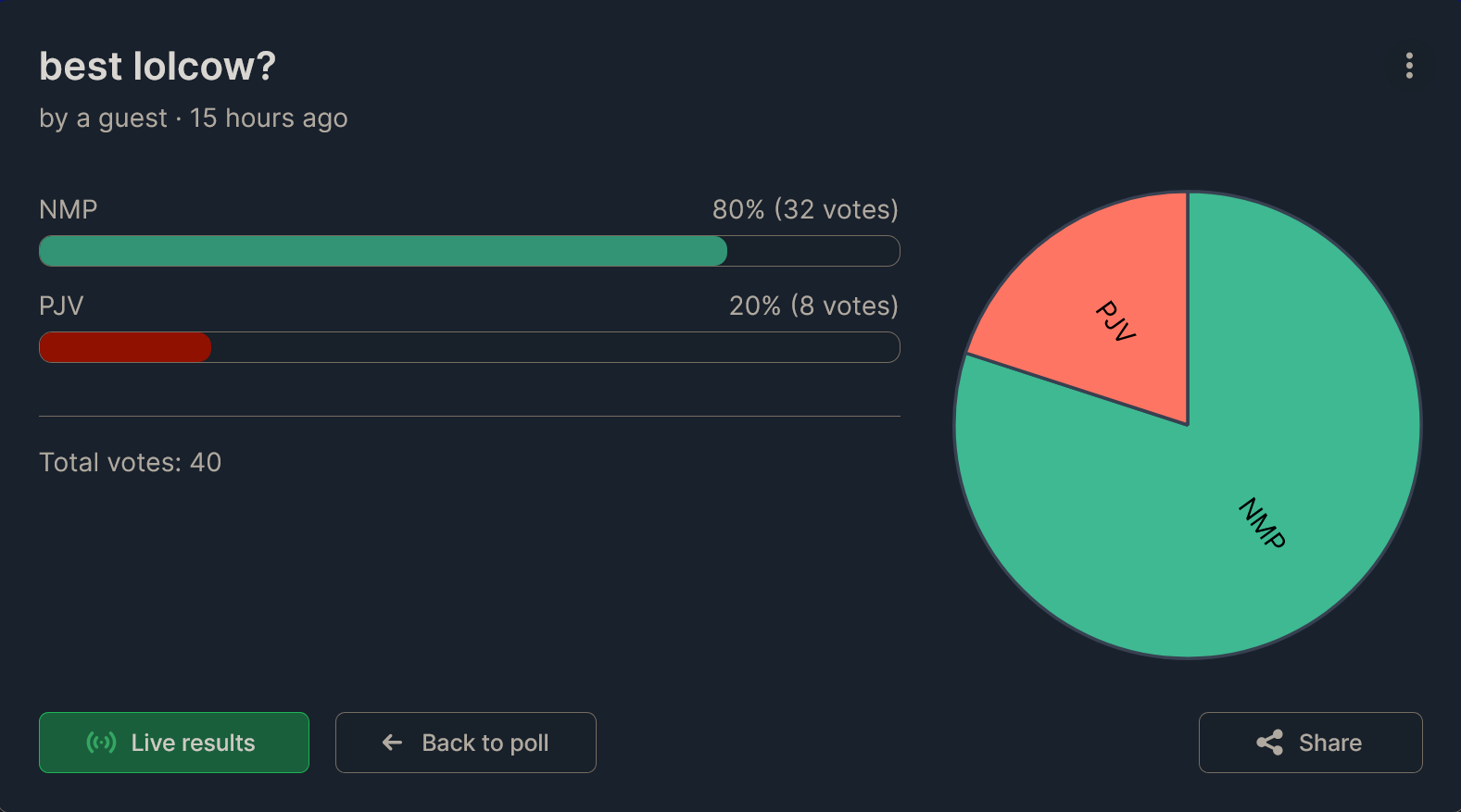
Task: Open the three-dot options menu
Action: pos(1409,66)
